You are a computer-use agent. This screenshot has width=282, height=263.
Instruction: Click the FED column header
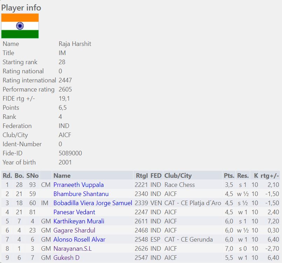point(156,176)
